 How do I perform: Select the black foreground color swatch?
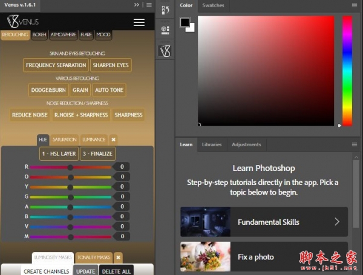pyautogui.click(x=185, y=22)
